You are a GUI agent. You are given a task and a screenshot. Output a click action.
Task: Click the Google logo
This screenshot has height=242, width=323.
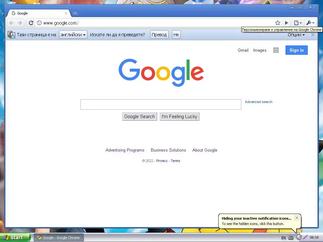(x=161, y=72)
